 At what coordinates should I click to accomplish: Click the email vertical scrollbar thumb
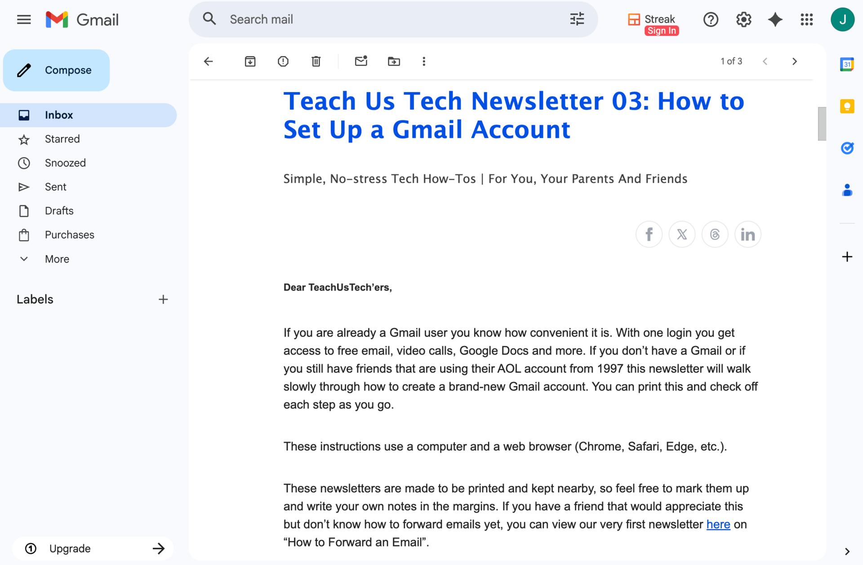[x=822, y=124]
